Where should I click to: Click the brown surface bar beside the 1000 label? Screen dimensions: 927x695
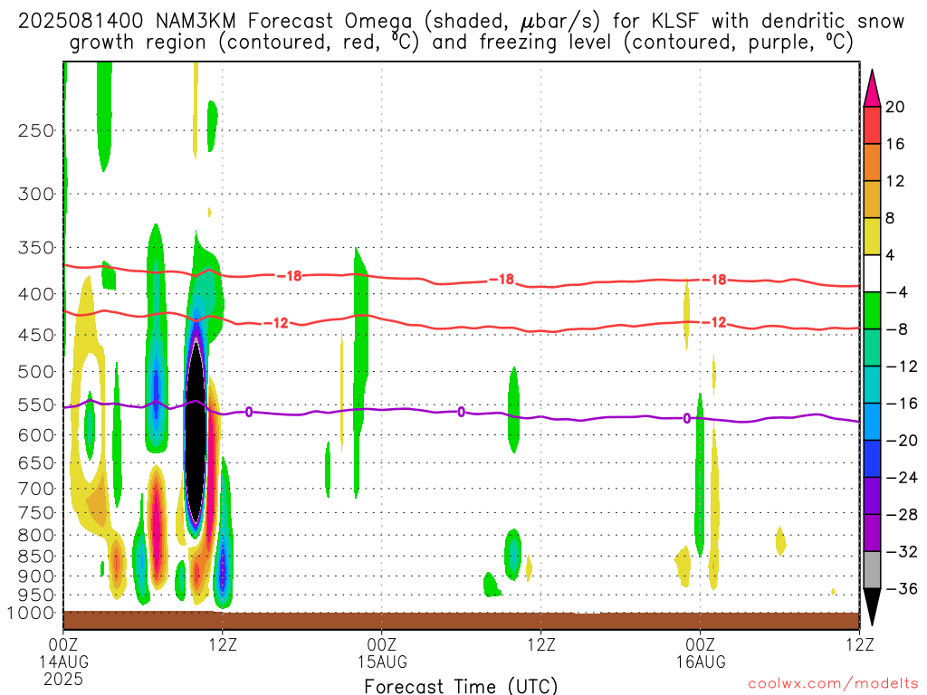pyautogui.click(x=461, y=621)
